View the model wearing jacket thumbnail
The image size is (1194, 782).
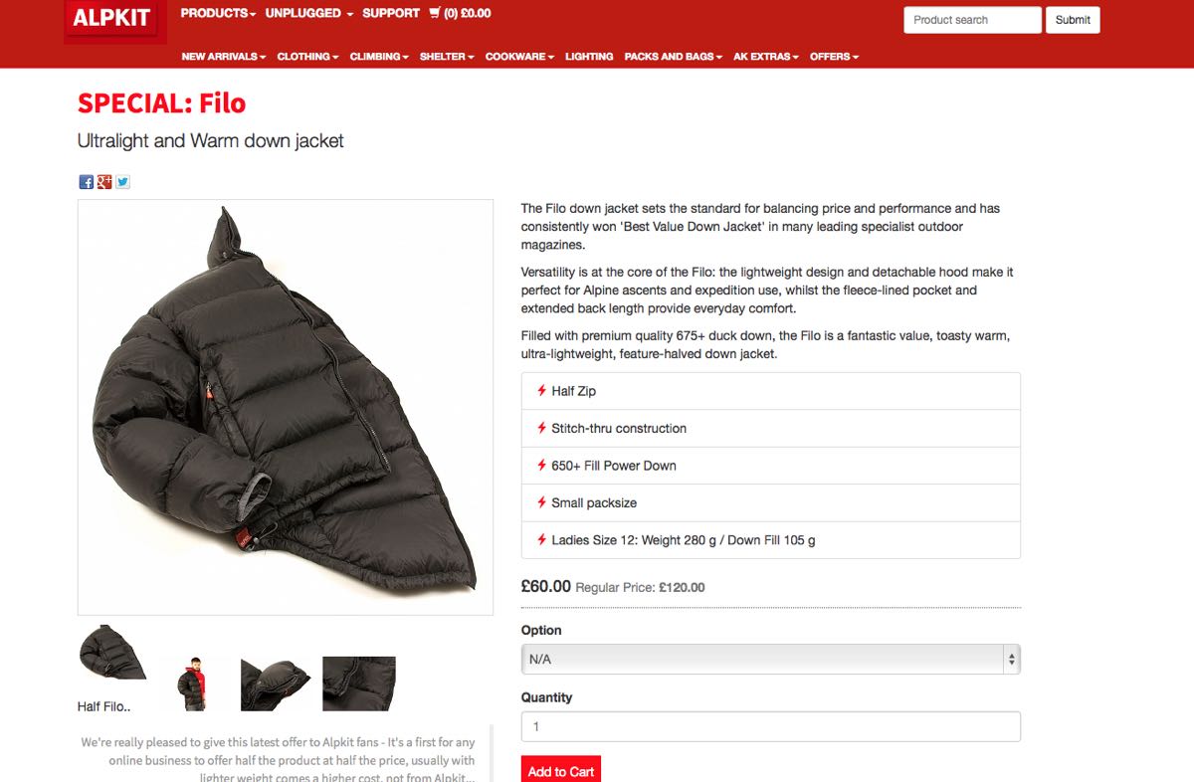coord(196,684)
